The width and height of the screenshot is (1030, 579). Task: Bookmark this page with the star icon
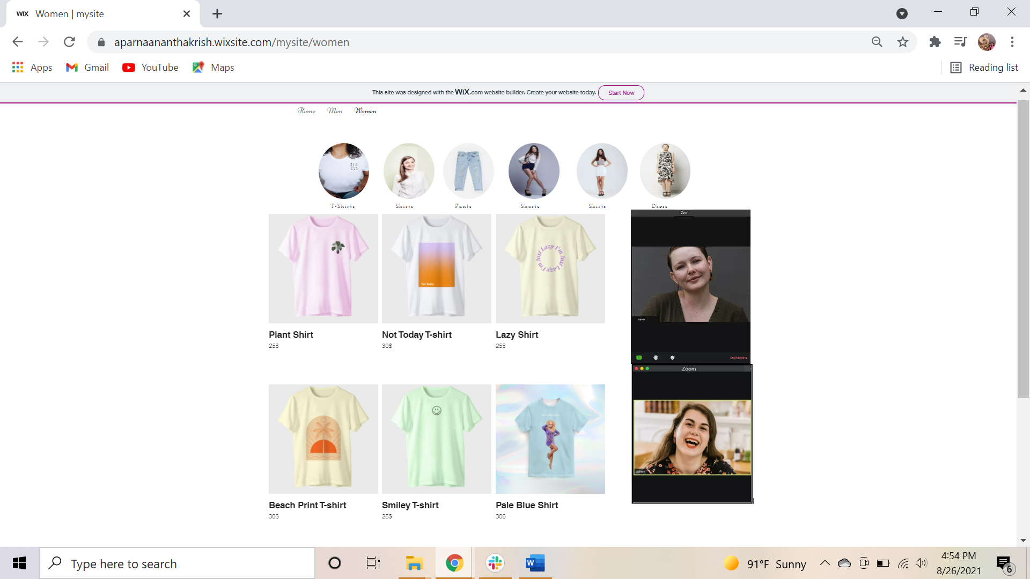point(903,42)
